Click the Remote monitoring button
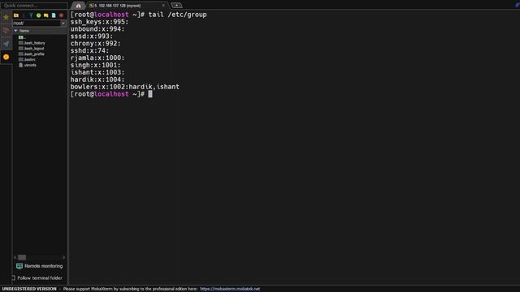The image size is (520, 292). (x=40, y=266)
